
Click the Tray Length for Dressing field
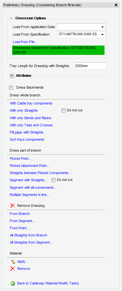90,66
